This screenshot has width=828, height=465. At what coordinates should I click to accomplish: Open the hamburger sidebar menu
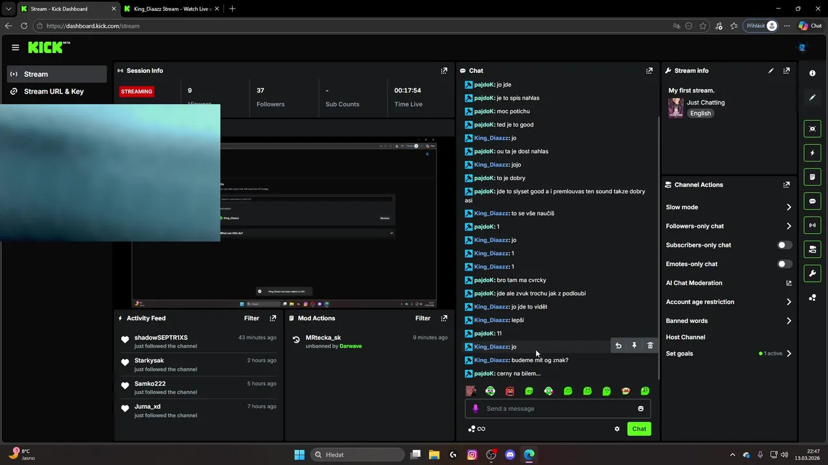point(16,47)
